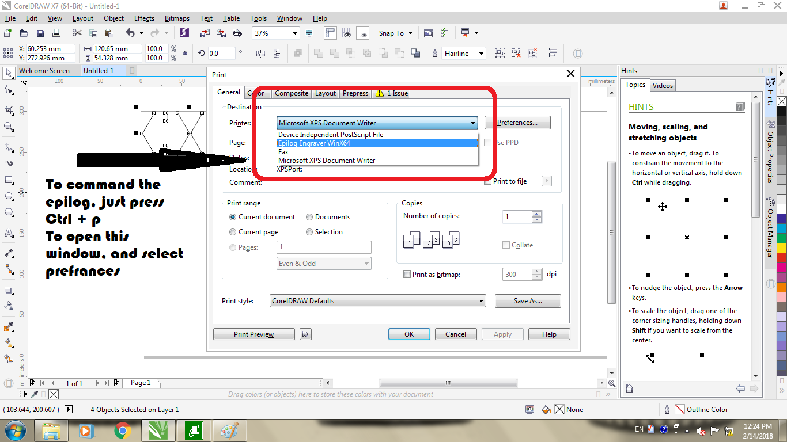Toggle the Lock ratio padlock
Screen dimensions: 787x442
click(x=185, y=54)
